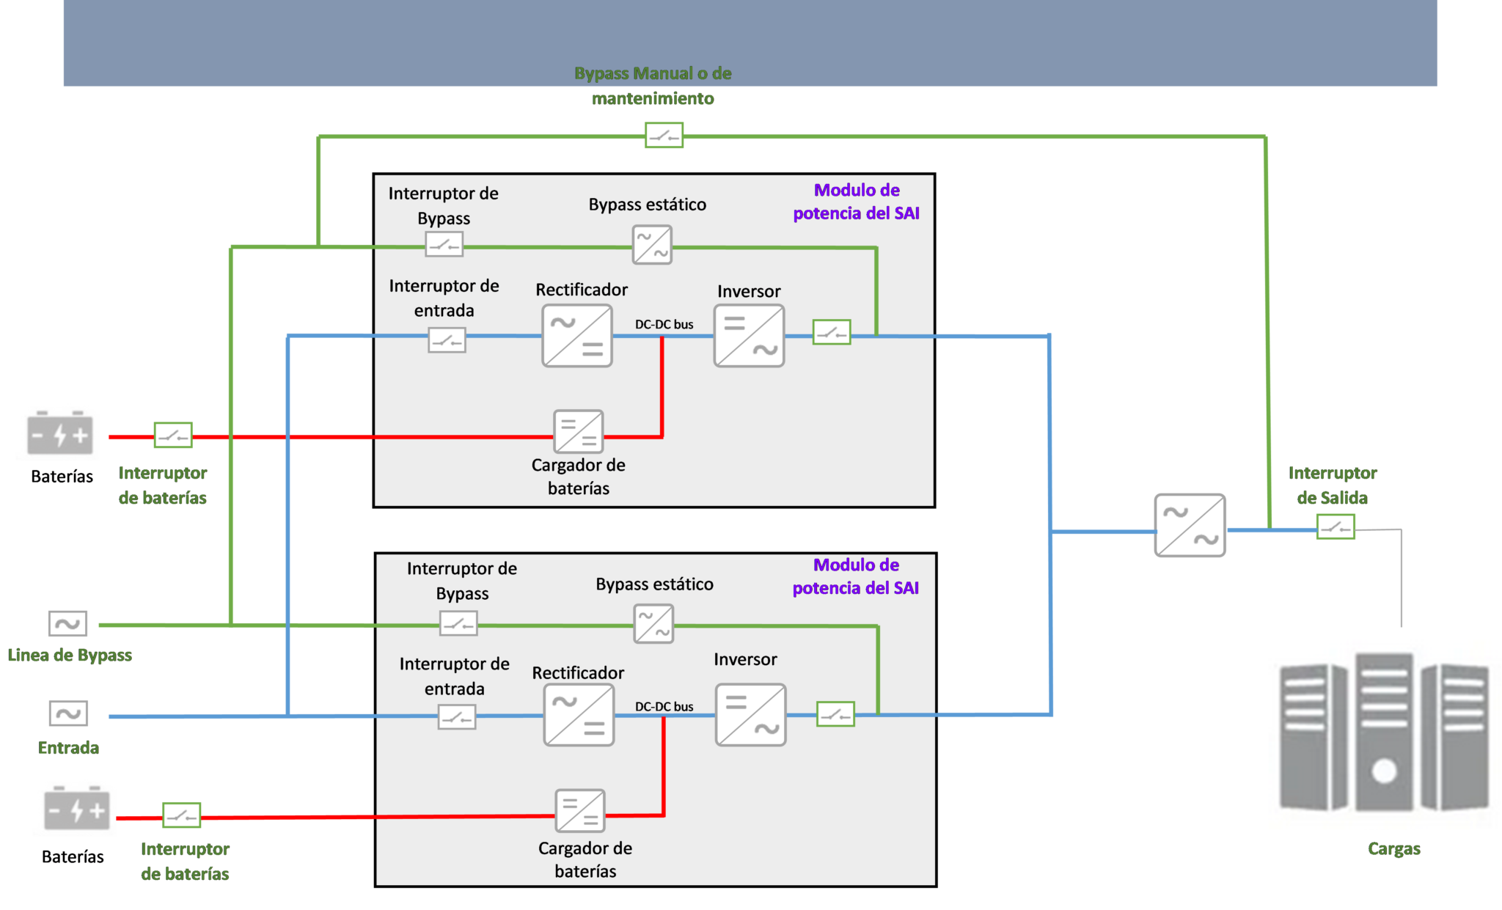
Task: Click the upper module Bypass estático symbol
Action: (x=652, y=244)
